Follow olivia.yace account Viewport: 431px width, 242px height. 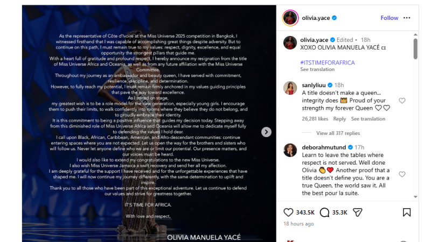point(389,18)
